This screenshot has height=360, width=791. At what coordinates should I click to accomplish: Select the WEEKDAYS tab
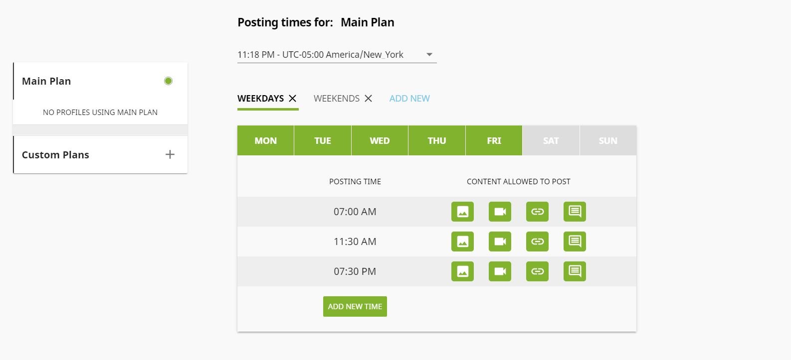[261, 98]
